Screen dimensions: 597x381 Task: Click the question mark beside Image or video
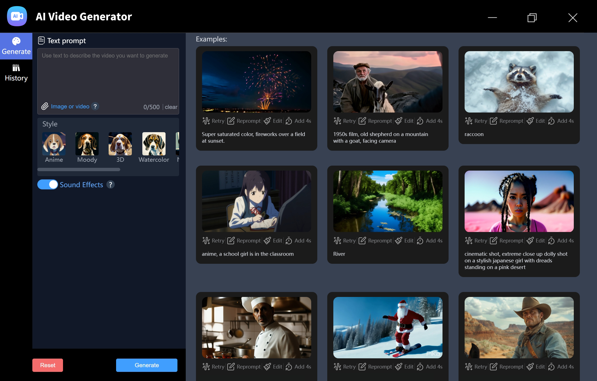95,106
